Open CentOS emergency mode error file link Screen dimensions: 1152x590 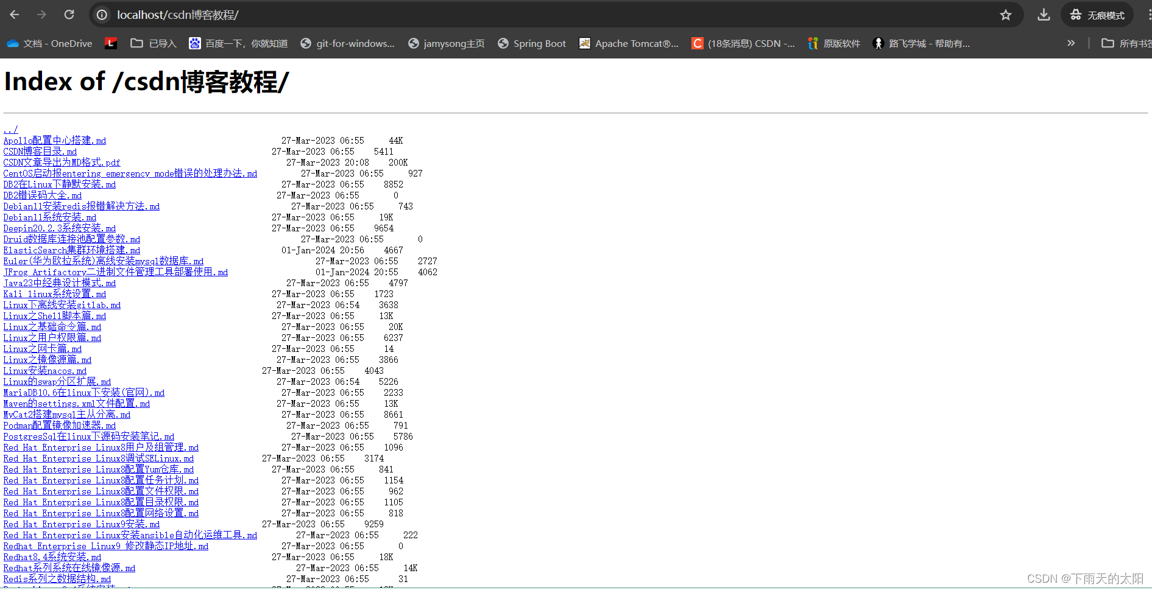pos(130,174)
